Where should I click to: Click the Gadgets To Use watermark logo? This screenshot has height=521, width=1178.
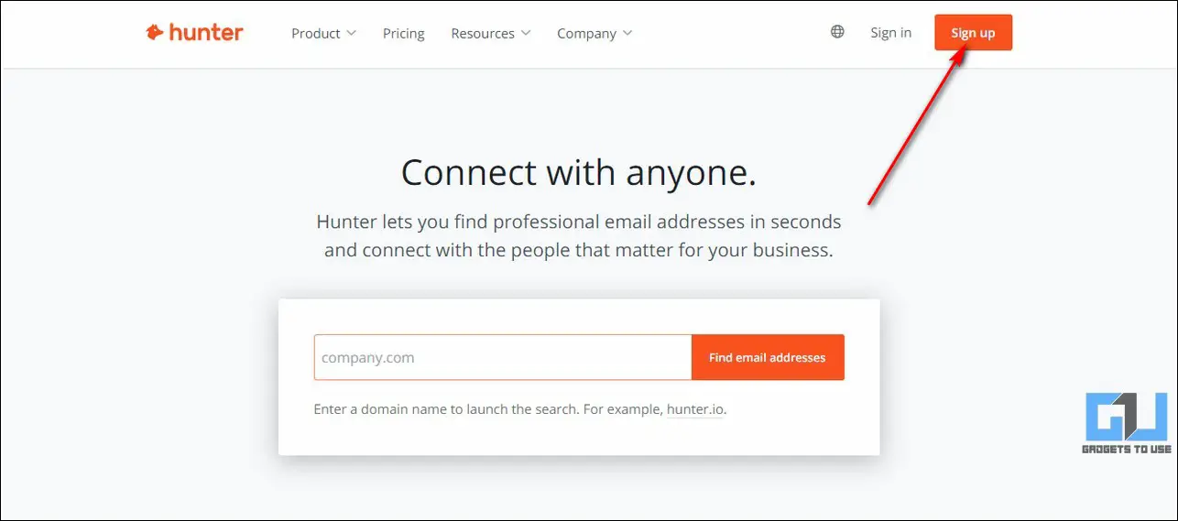point(1128,424)
